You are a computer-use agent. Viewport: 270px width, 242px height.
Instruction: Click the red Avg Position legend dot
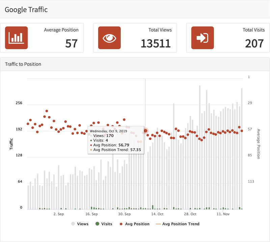point(121,224)
